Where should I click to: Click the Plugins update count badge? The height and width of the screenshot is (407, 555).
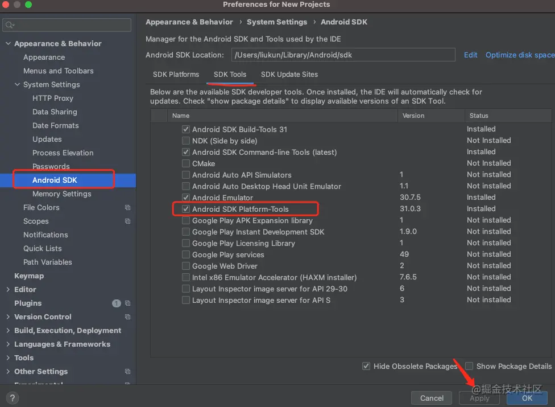(x=117, y=303)
